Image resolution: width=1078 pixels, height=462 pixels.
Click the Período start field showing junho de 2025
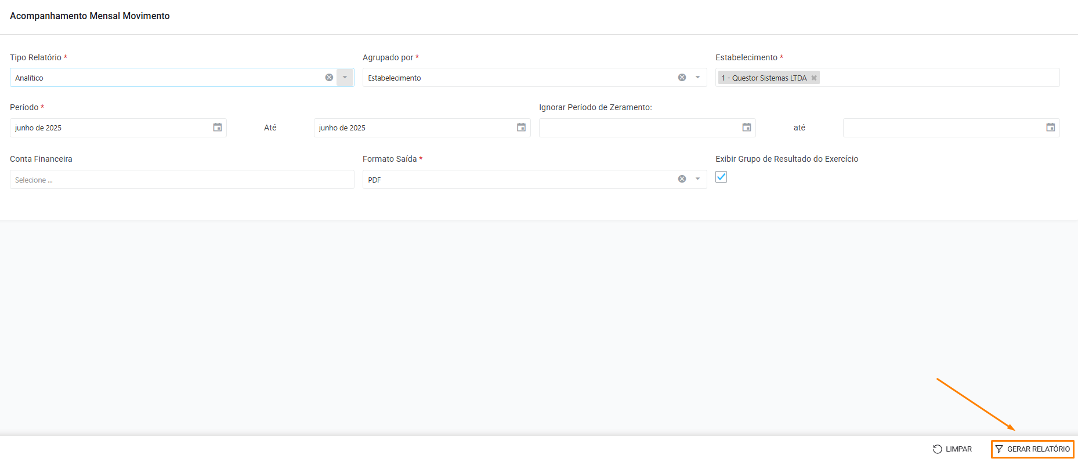[110, 128]
